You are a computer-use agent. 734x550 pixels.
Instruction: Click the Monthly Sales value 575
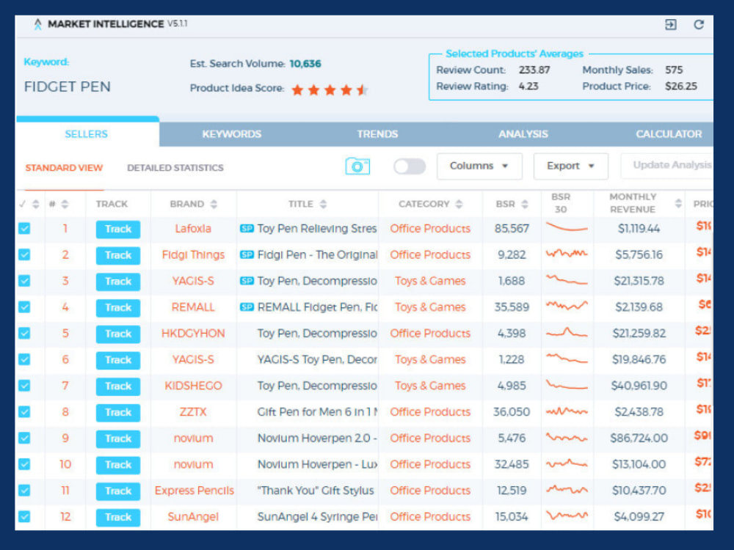[674, 70]
